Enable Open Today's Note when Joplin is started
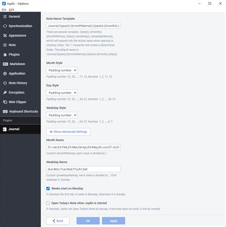This screenshot has width=226, height=227. point(48,203)
